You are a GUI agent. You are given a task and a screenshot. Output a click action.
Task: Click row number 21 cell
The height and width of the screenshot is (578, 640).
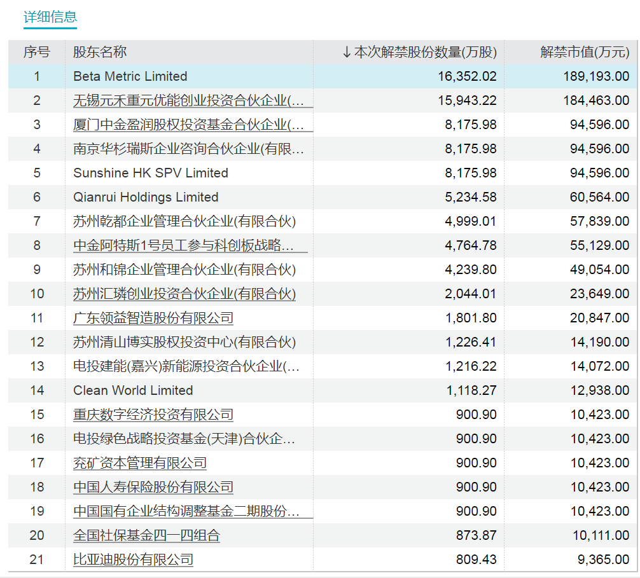tap(37, 559)
